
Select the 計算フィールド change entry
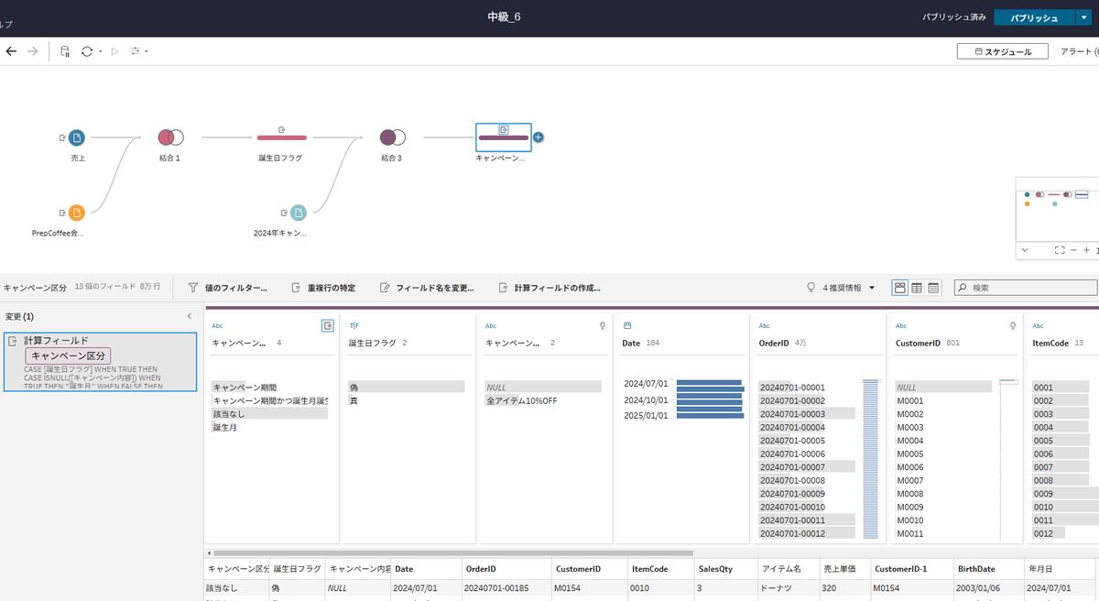pyautogui.click(x=100, y=362)
